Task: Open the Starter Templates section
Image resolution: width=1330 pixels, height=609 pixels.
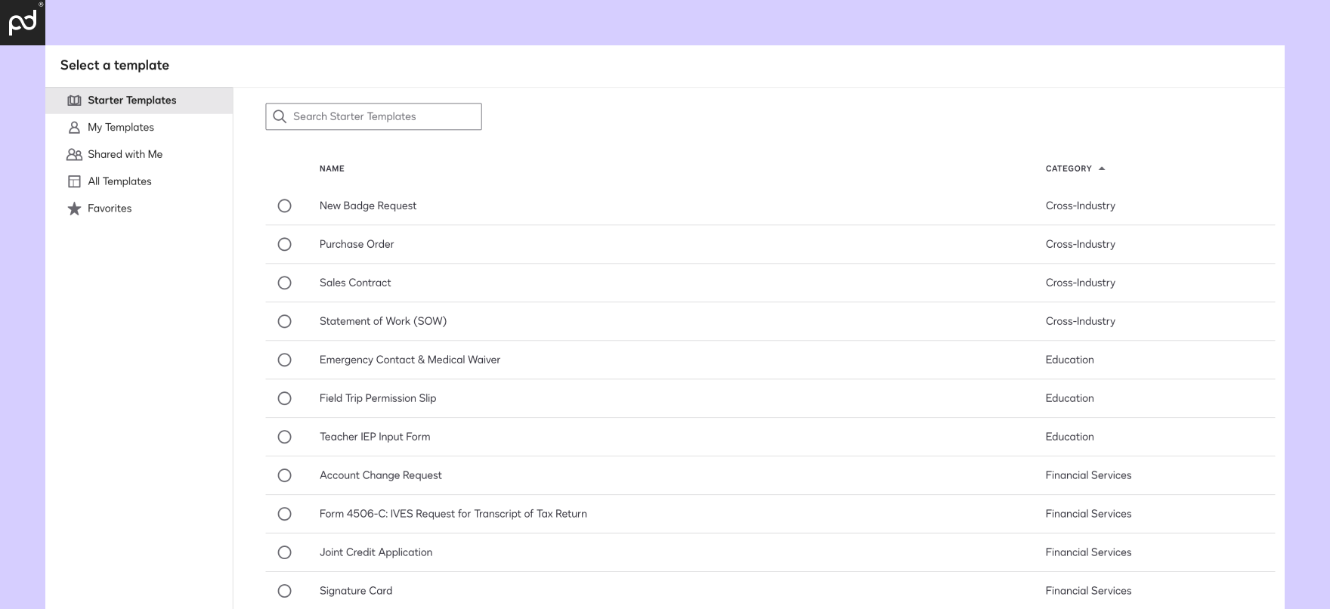Action: click(139, 100)
